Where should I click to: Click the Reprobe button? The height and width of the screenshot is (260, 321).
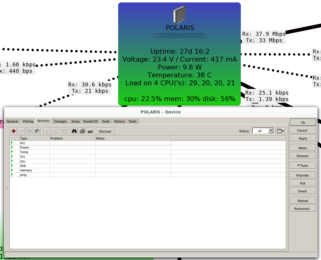click(x=303, y=175)
